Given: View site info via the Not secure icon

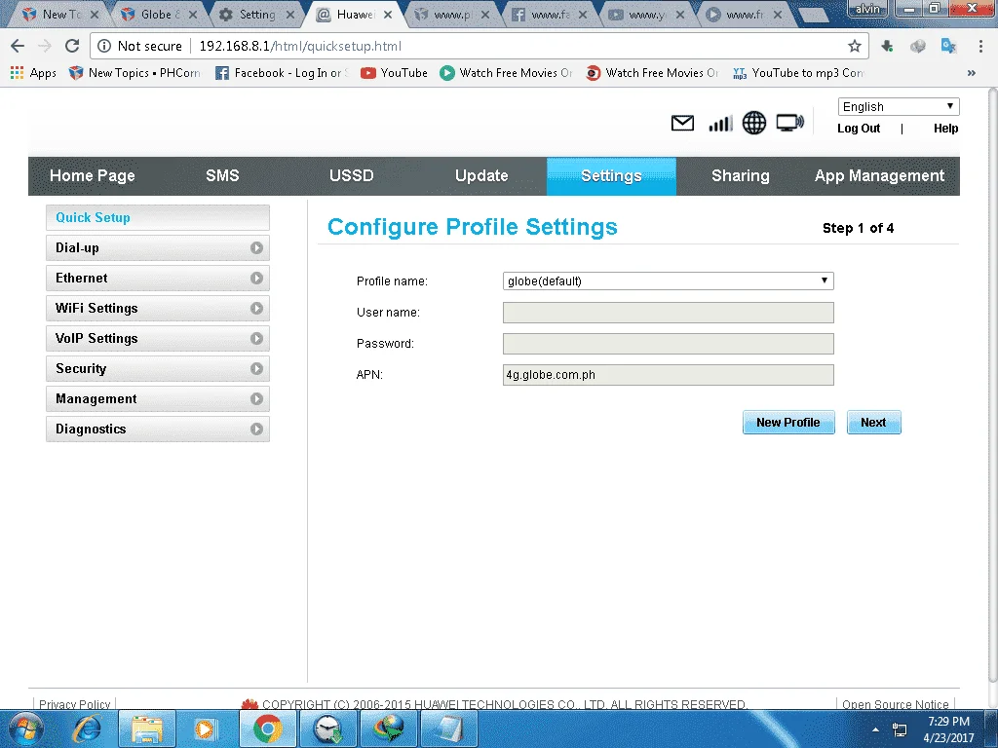Looking at the screenshot, I should coord(104,46).
